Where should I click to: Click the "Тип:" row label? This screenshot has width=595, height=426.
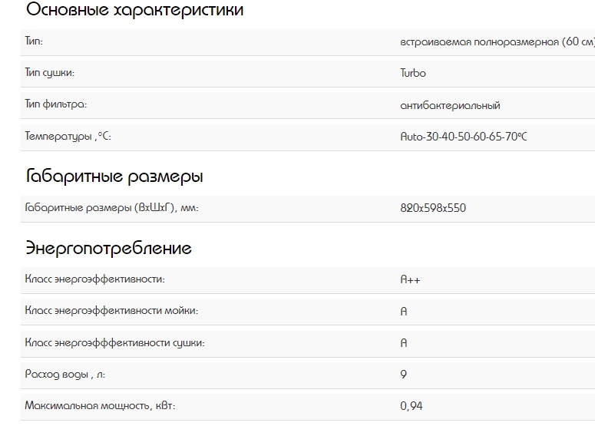tap(34, 41)
